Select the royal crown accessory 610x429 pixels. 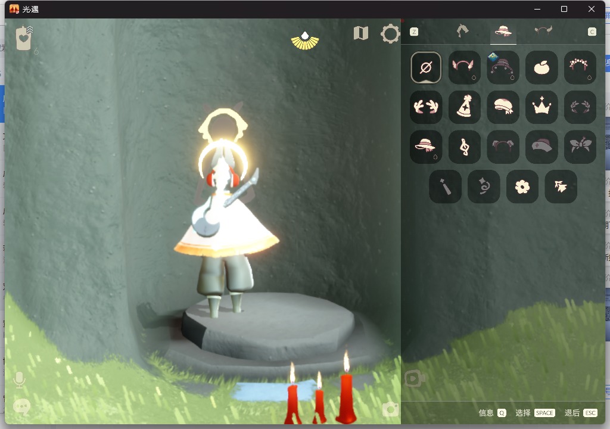tap(541, 107)
